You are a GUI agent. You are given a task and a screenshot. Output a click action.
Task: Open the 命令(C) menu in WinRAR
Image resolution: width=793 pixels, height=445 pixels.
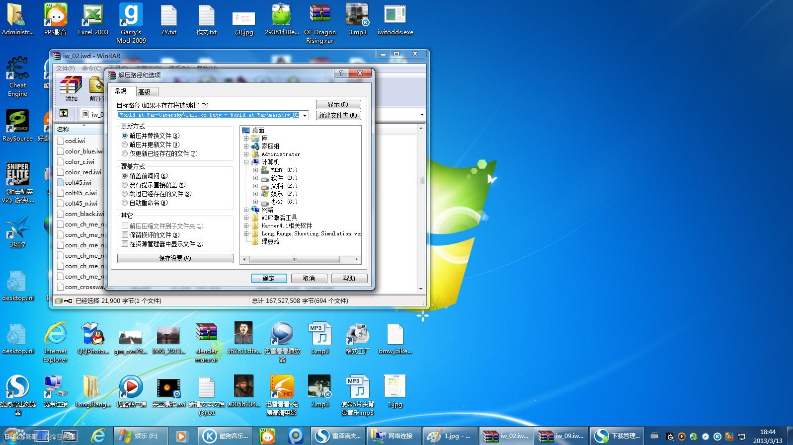tap(91, 68)
